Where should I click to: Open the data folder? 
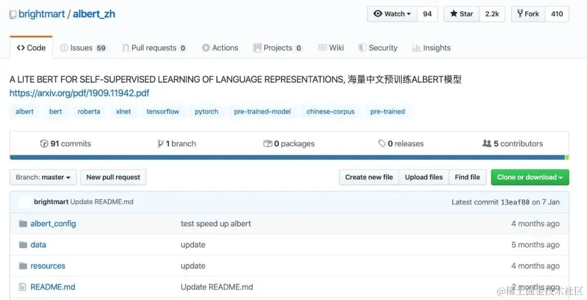pos(38,245)
